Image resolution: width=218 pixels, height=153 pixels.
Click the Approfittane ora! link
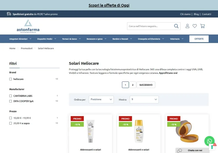point(168,73)
